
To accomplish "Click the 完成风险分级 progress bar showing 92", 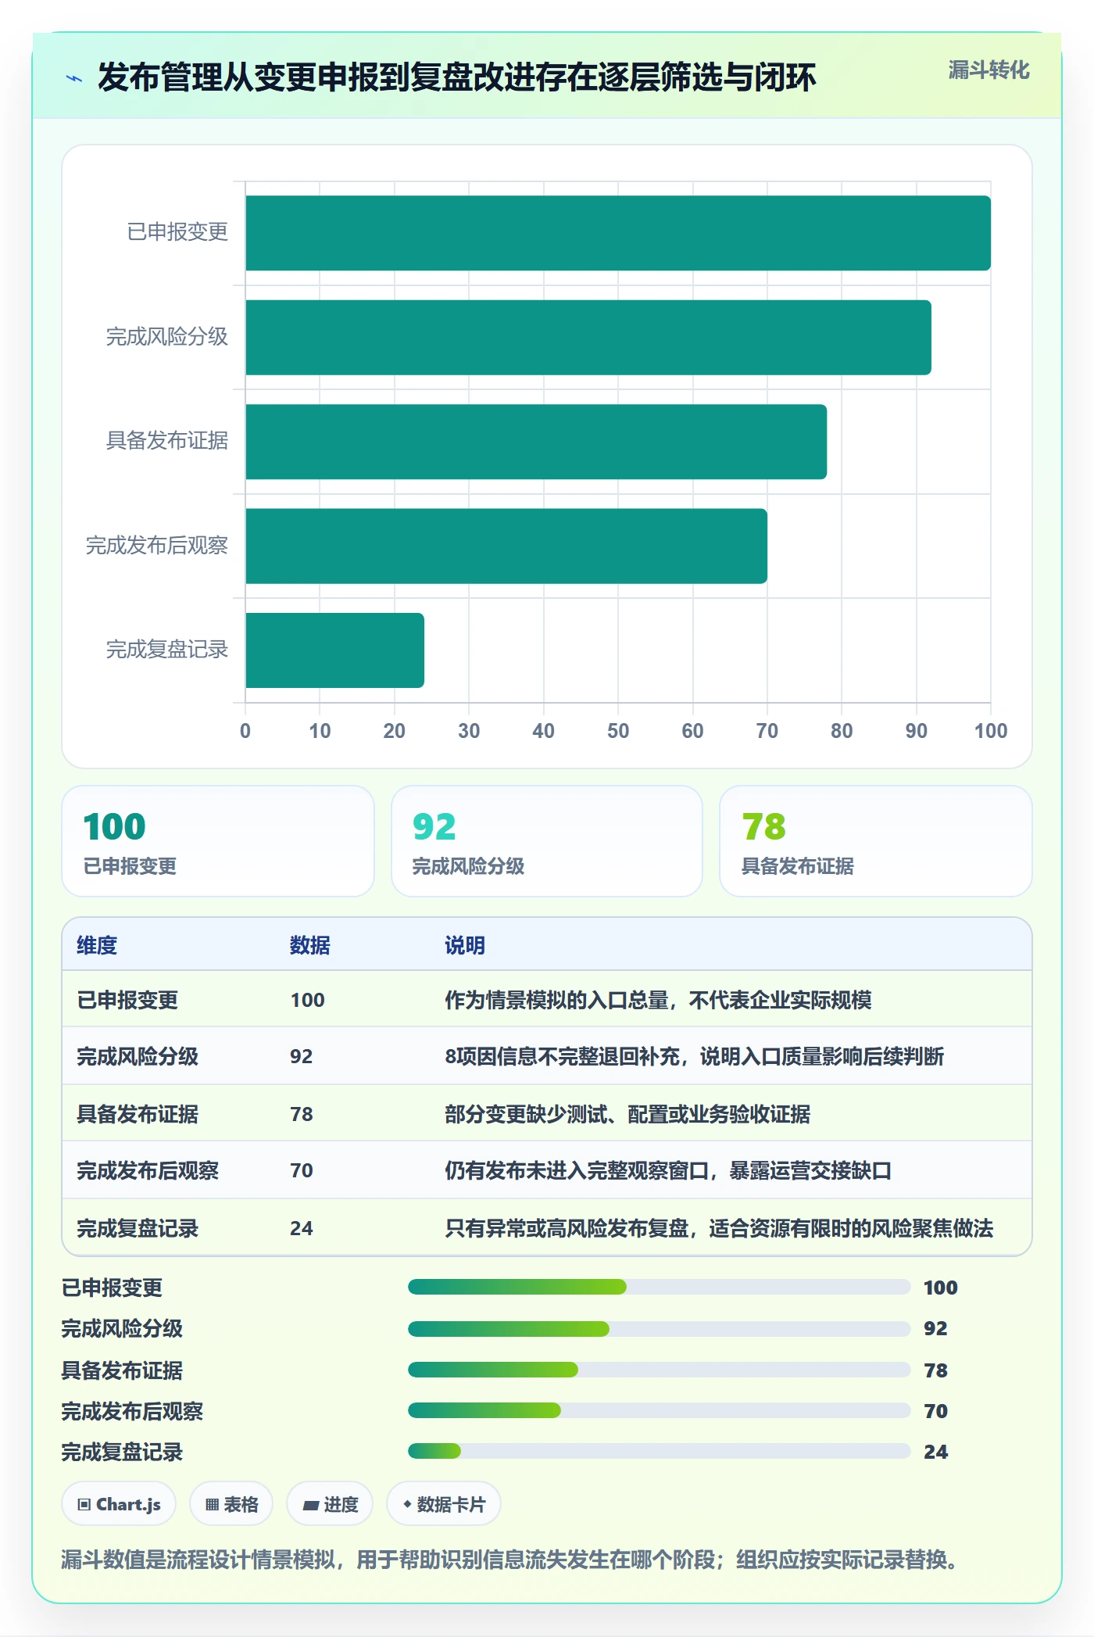I will pyautogui.click(x=659, y=1328).
